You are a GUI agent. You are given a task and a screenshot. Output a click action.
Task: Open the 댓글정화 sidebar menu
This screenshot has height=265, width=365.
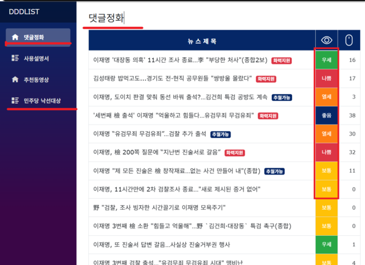[38, 37]
